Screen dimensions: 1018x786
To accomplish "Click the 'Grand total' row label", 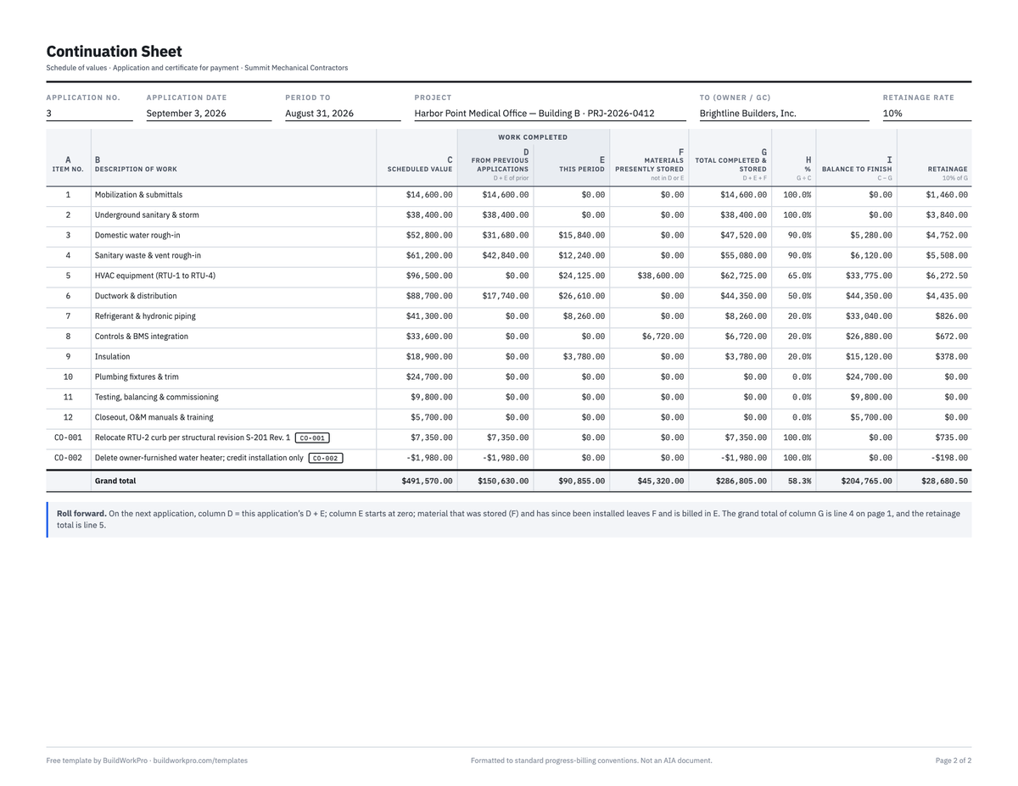I will point(115,481).
